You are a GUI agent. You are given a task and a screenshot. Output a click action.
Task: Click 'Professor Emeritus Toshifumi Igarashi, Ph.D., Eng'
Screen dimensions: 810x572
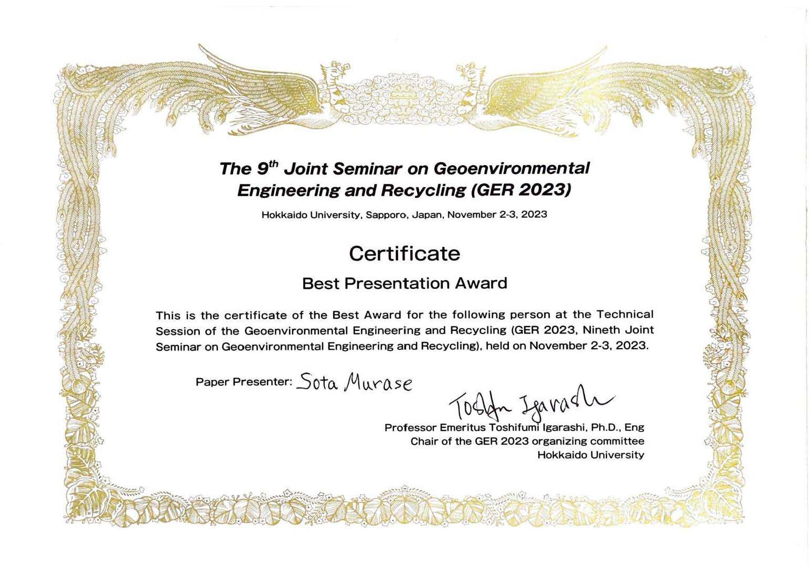point(514,428)
